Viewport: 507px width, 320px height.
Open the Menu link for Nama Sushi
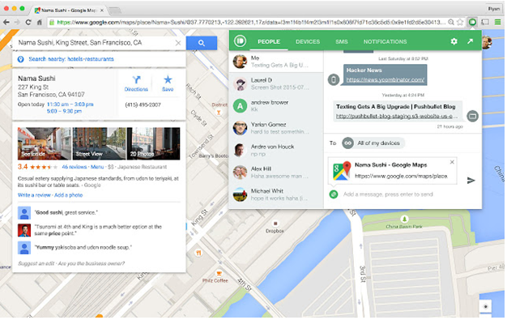(x=97, y=167)
